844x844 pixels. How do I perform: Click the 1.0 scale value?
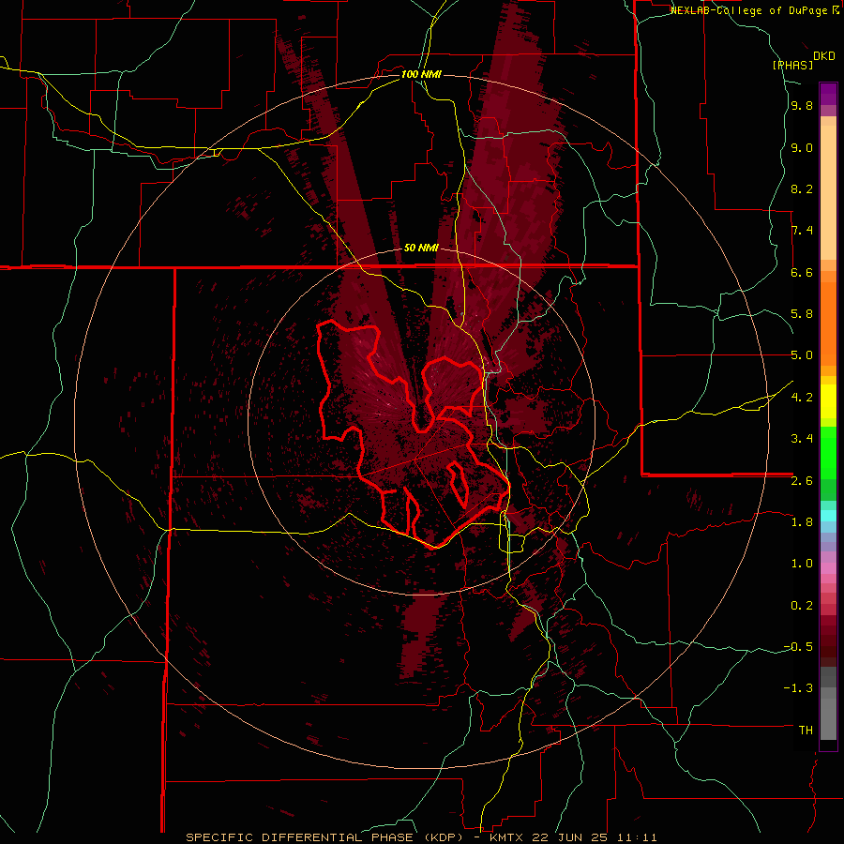[802, 564]
